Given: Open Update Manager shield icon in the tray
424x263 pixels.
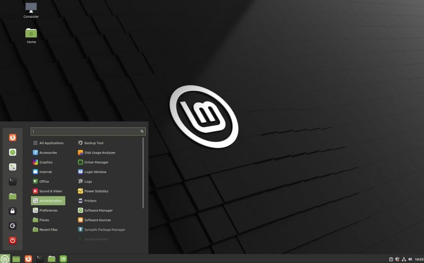Looking at the screenshot, I should coord(397,259).
